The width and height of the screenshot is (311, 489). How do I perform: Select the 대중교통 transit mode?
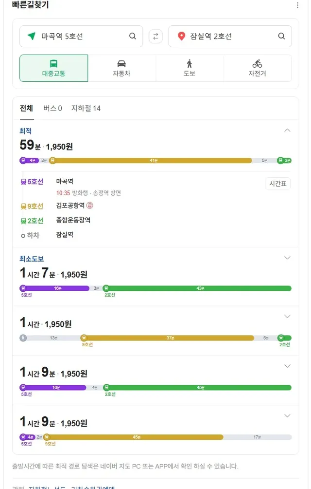(53, 68)
